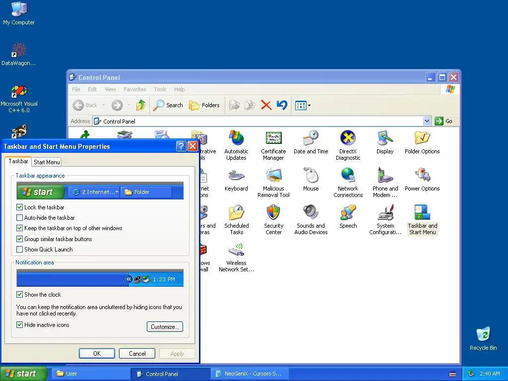This screenshot has width=508, height=381.
Task: Open the Speech applet
Action: pyautogui.click(x=348, y=217)
